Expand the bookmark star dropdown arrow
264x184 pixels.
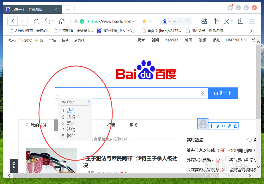tap(151, 21)
